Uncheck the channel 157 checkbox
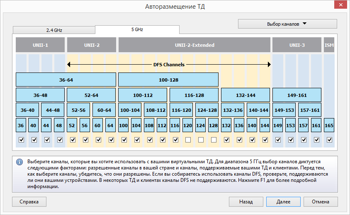This screenshot has height=215, width=350. (x=304, y=140)
